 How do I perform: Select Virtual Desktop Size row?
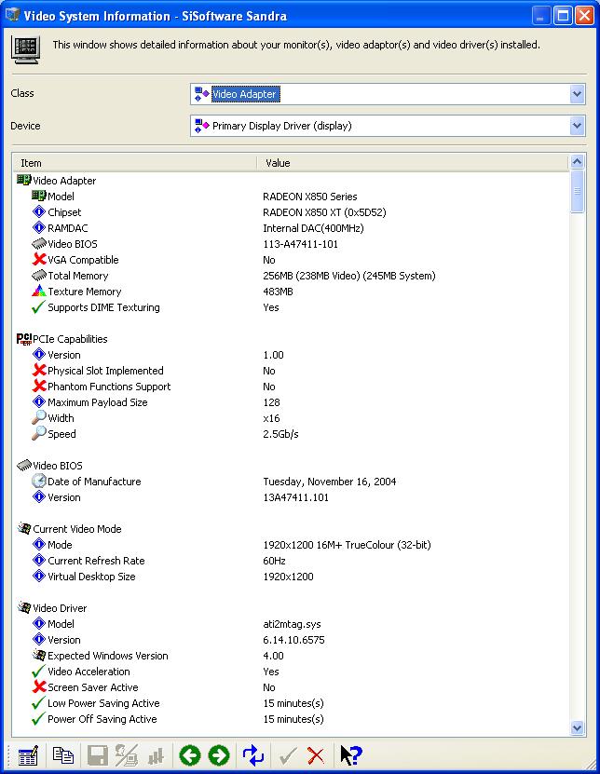pos(291,577)
